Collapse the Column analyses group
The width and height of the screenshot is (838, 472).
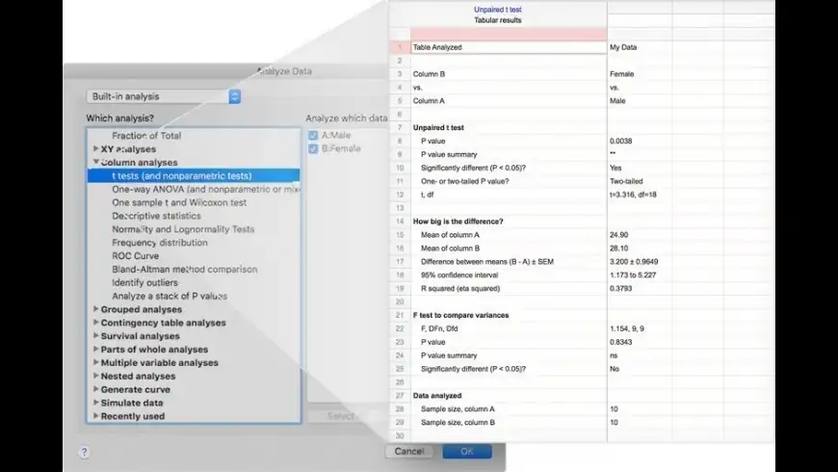(95, 162)
